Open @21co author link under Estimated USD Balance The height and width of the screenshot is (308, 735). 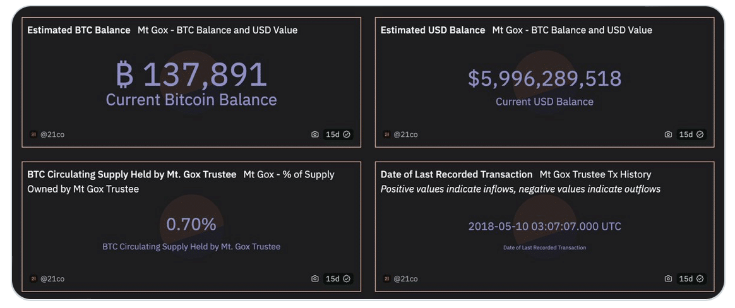click(405, 134)
